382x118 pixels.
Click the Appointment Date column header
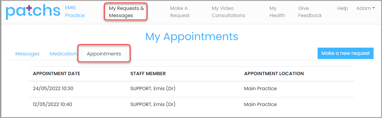pos(57,73)
